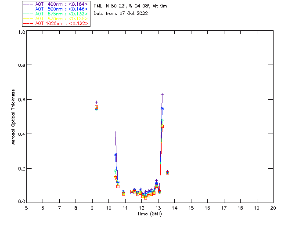Click the x-axis tick label '13'
This screenshot has width=281, height=225.
click(158, 208)
